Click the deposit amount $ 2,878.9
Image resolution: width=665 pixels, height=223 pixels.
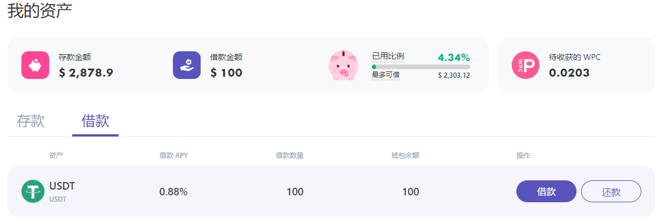86,73
